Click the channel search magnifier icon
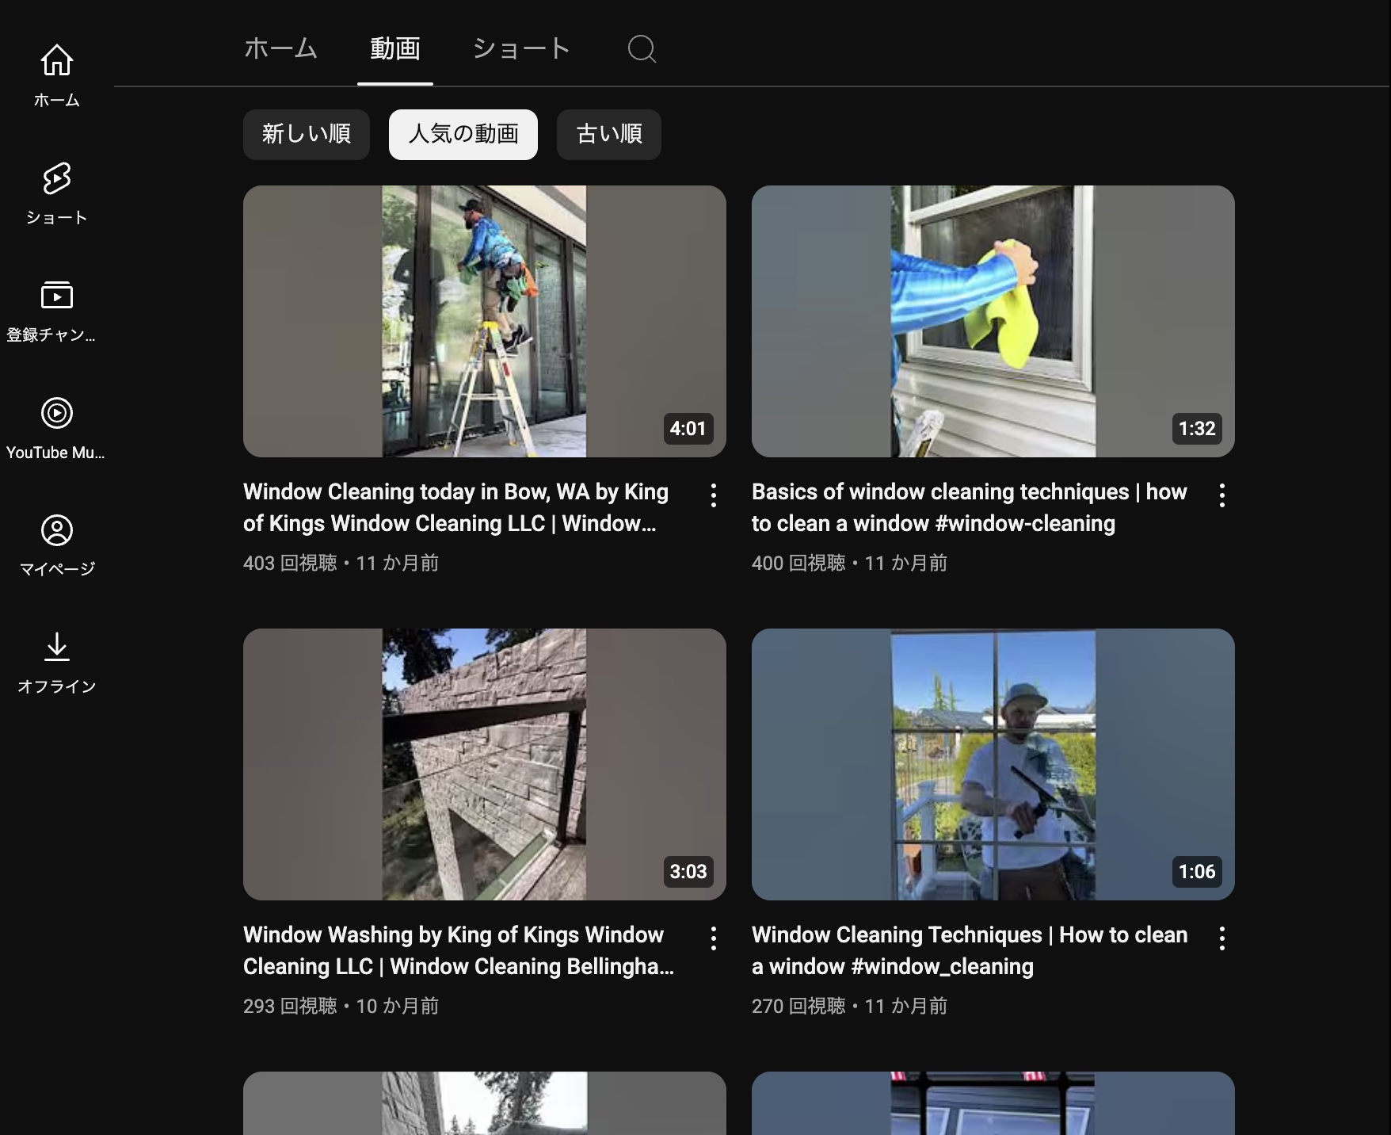This screenshot has height=1135, width=1391. tap(642, 49)
